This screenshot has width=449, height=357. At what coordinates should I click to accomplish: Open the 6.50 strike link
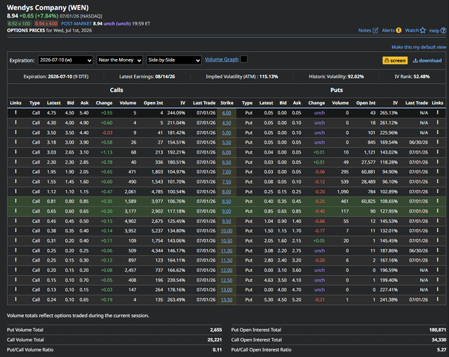[227, 162]
